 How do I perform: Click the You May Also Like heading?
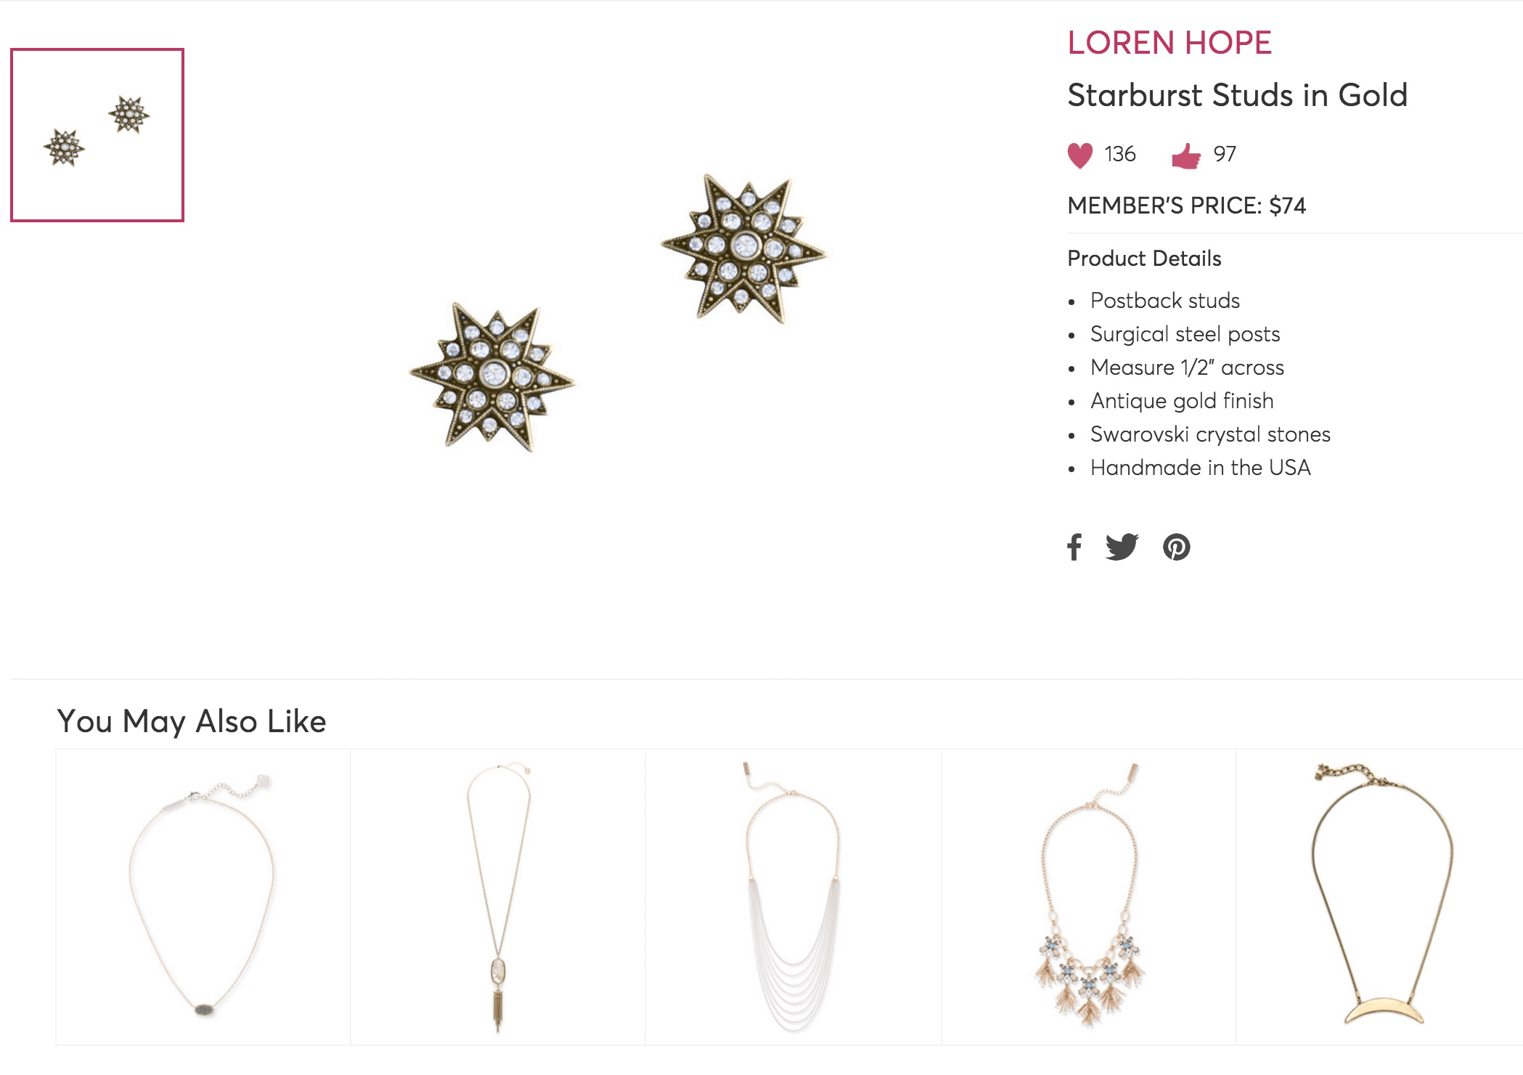(192, 721)
